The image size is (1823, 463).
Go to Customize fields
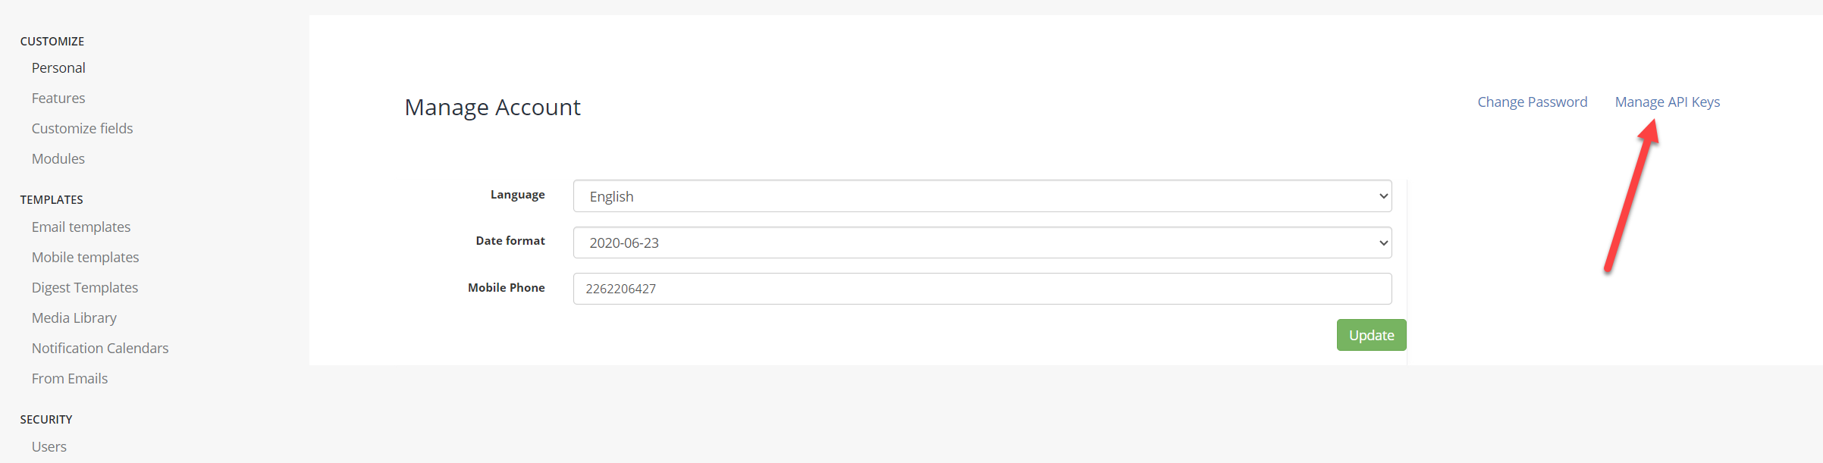pyautogui.click(x=82, y=128)
